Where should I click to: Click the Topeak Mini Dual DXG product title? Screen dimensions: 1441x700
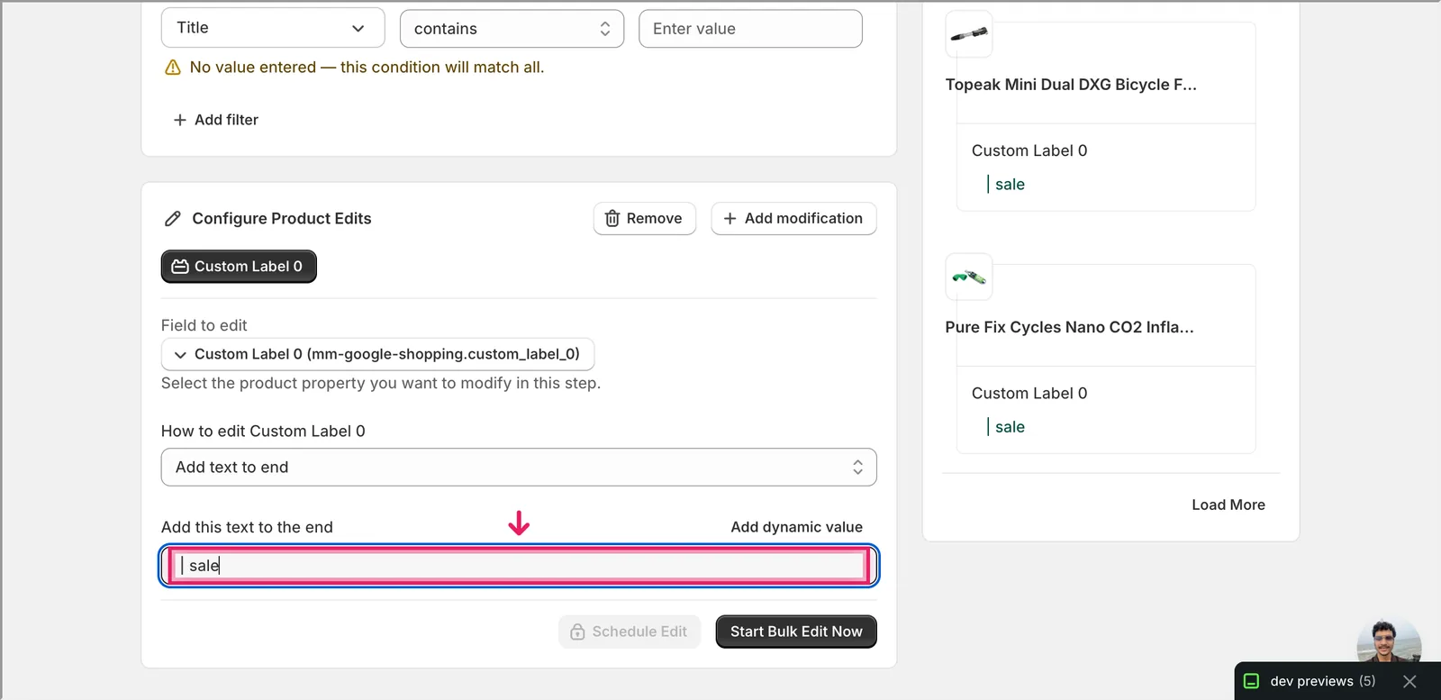pyautogui.click(x=1071, y=85)
